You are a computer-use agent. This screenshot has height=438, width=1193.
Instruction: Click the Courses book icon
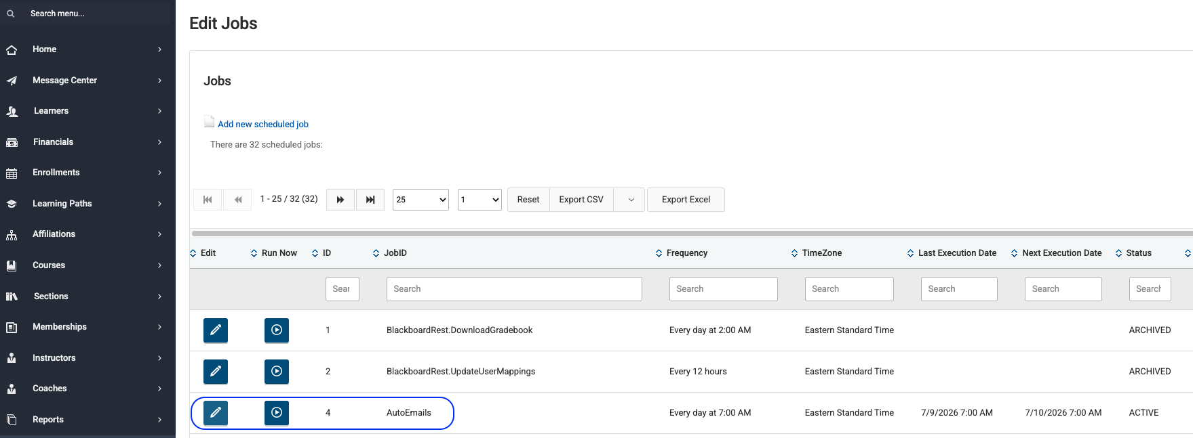(12, 265)
